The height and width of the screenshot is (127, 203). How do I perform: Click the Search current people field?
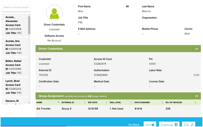16,7
